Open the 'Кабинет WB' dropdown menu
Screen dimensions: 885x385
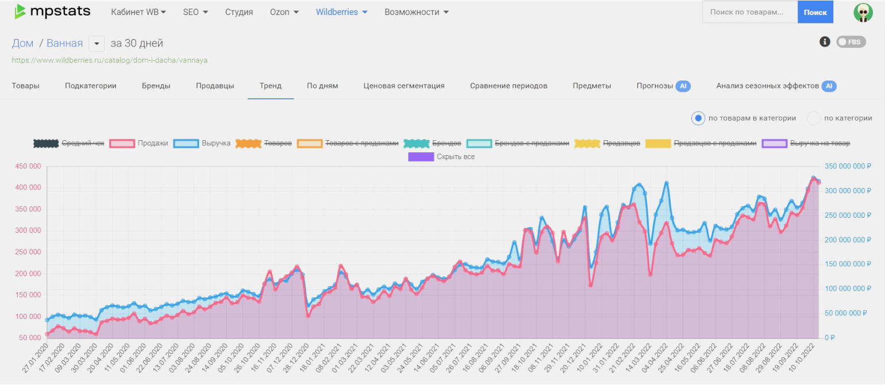click(x=138, y=12)
